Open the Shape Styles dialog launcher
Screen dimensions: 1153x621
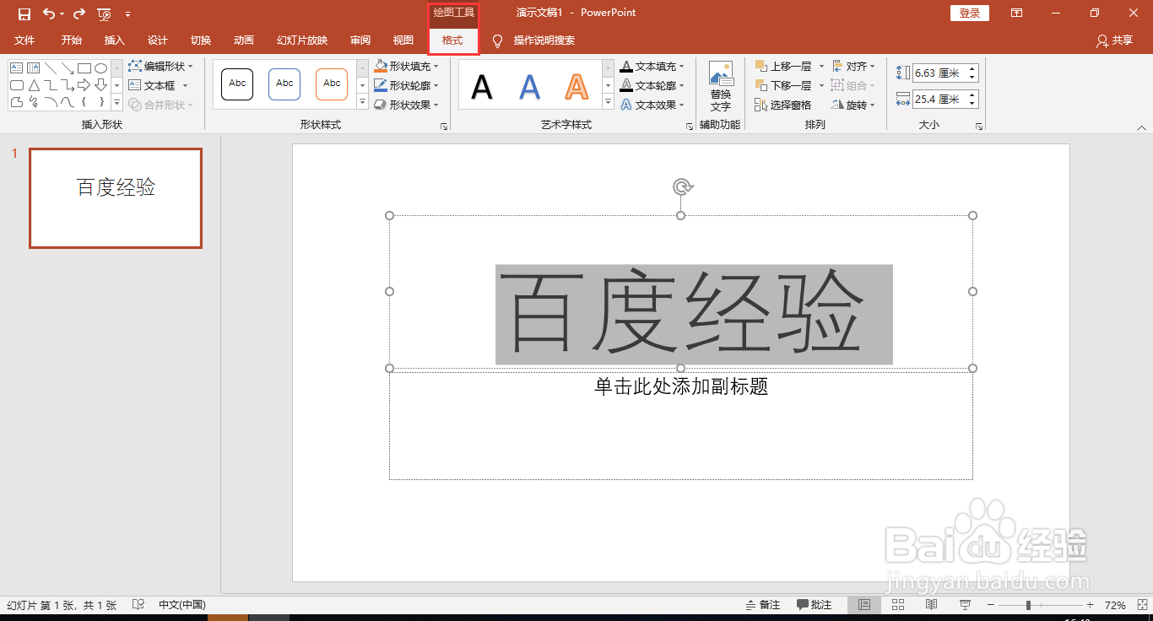tap(443, 127)
